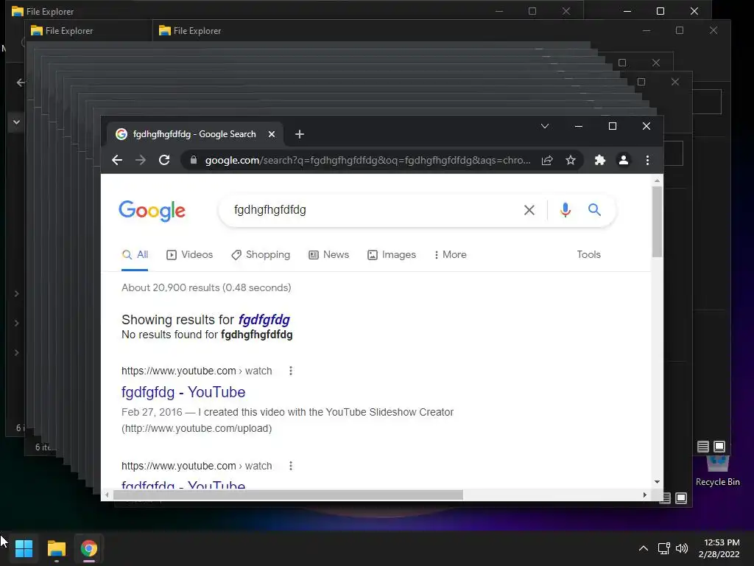The width and height of the screenshot is (754, 566).
Task: Switch File Explorer to large icons view
Action: click(719, 447)
